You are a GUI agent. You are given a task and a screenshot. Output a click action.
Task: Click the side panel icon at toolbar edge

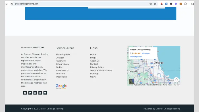tap(192, 4)
